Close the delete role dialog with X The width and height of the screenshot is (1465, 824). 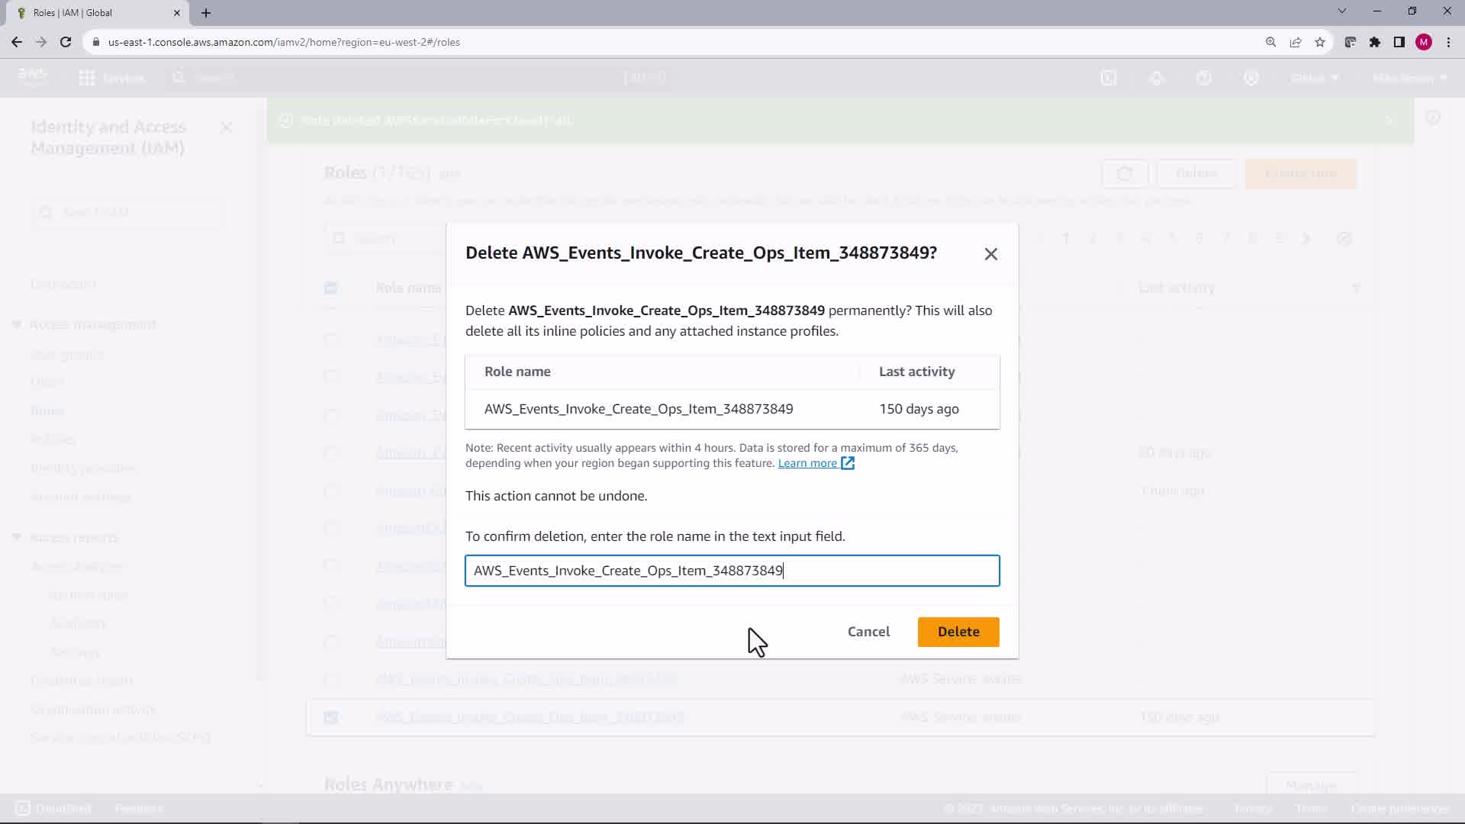[990, 254]
